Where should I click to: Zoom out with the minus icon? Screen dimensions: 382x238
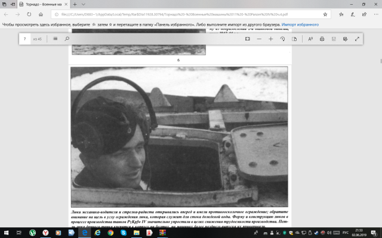coord(259,39)
